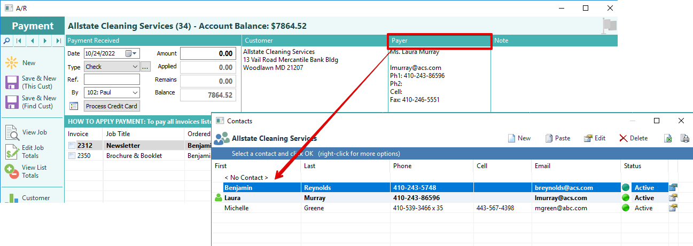This screenshot has height=246, width=693.
Task: Click the email breynolds@acs.com
Action: (x=564, y=188)
